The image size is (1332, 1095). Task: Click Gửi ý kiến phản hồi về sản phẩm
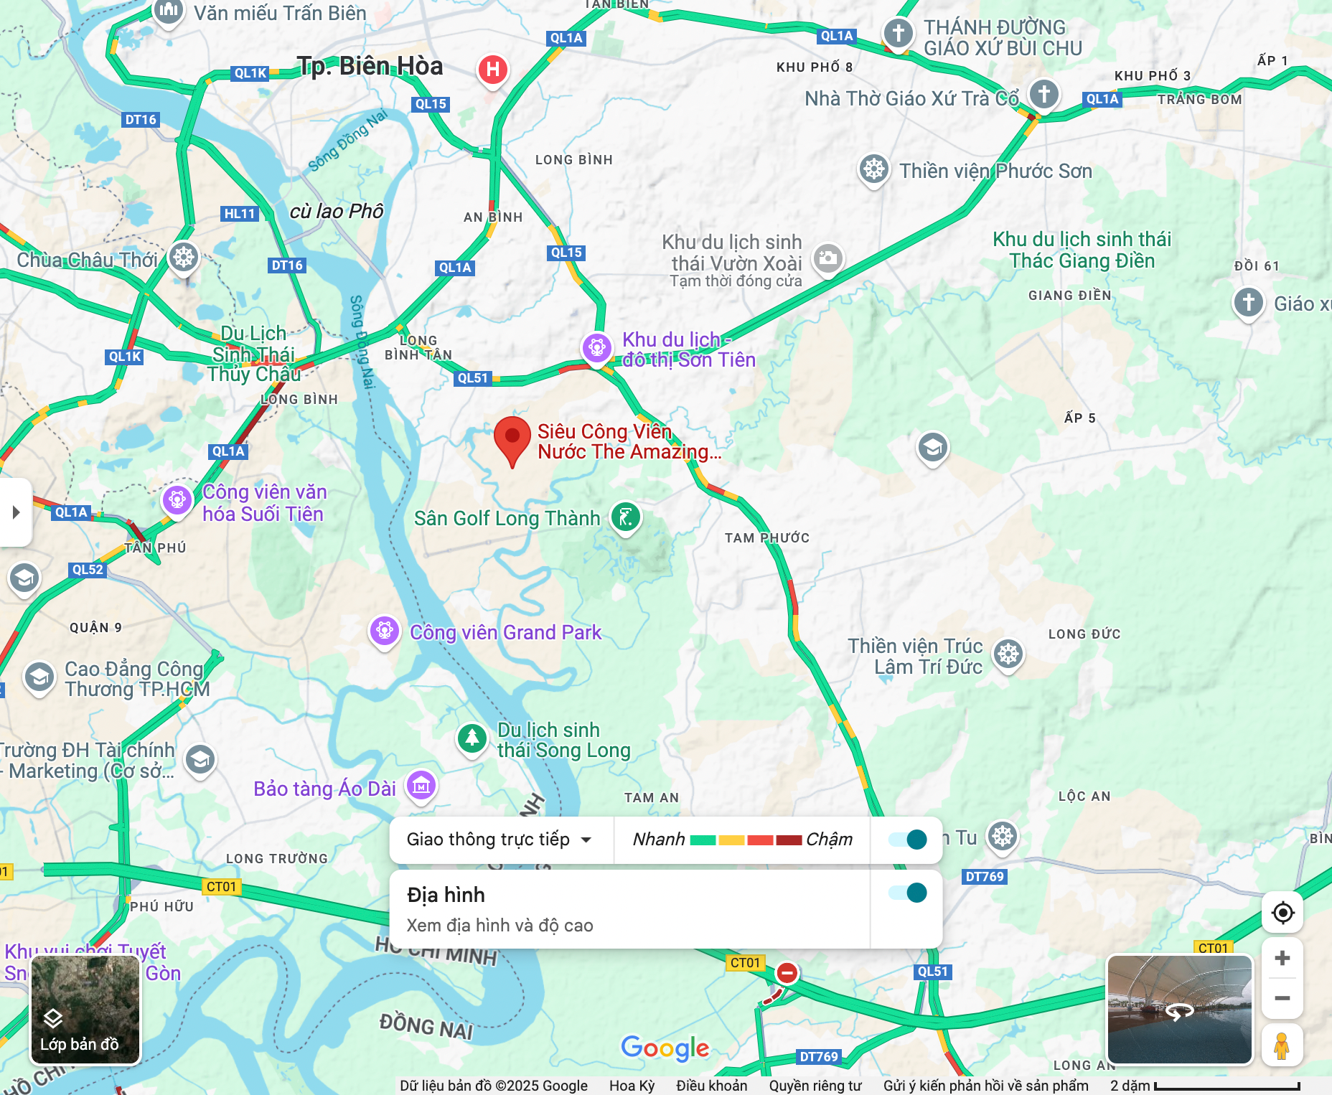[x=986, y=1086]
